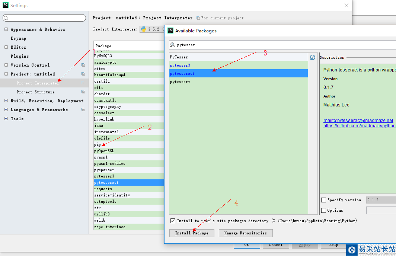Enable the Specify version checkbox

323,200
